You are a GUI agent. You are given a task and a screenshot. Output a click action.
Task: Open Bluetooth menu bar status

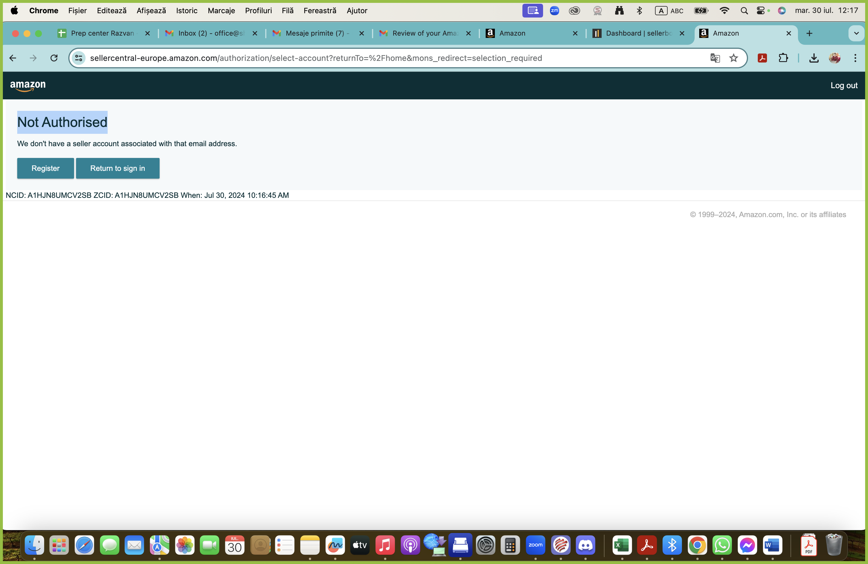[639, 11]
